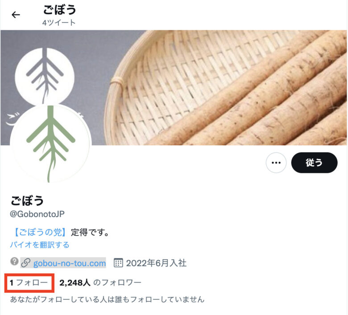Viewport: 348px width, 315px height.
Task: Open the three-dot more options menu
Action: click(276, 163)
